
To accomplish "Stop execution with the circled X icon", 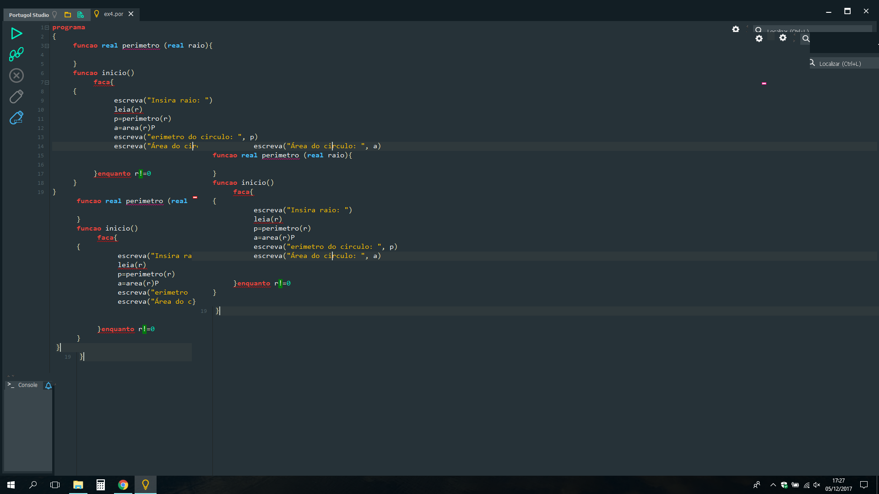I will coord(16,75).
